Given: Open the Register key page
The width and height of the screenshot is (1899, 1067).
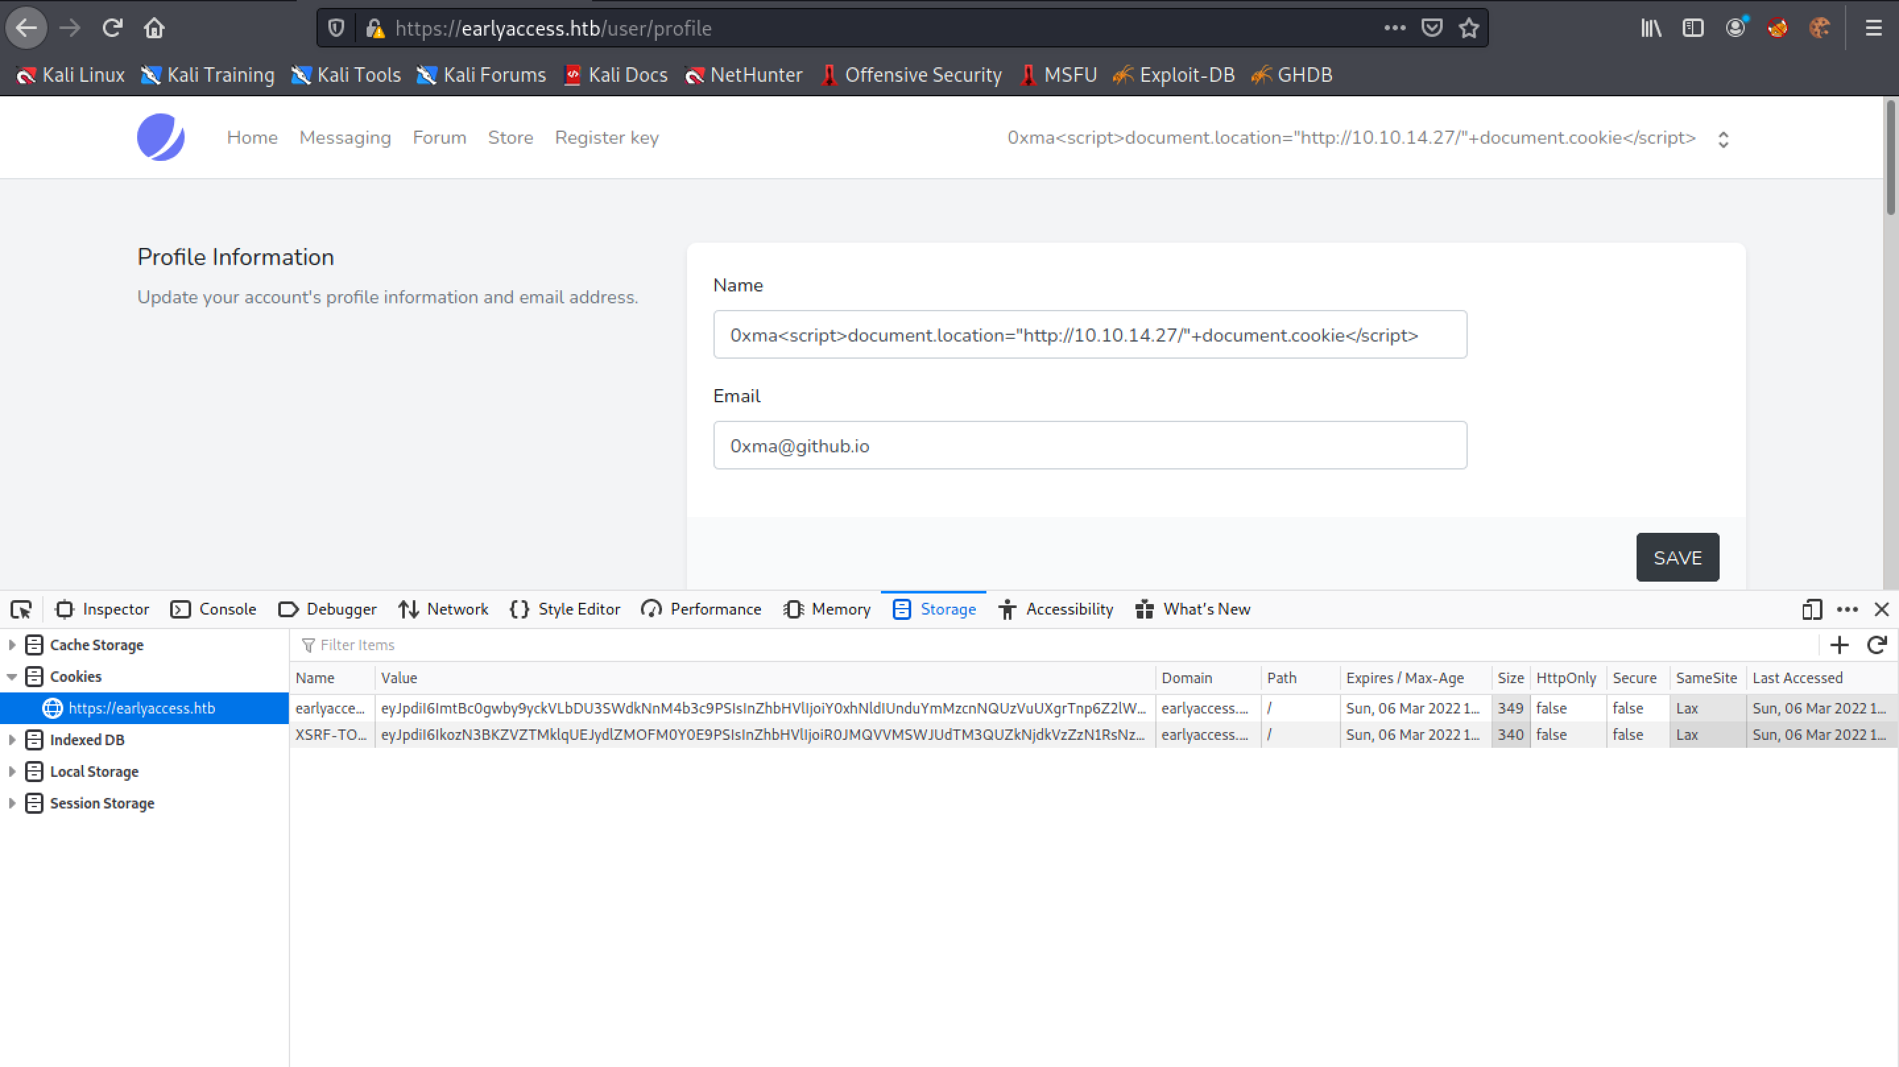Looking at the screenshot, I should (x=607, y=138).
